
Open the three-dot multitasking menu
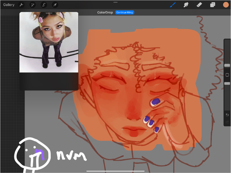click(x=115, y=2)
